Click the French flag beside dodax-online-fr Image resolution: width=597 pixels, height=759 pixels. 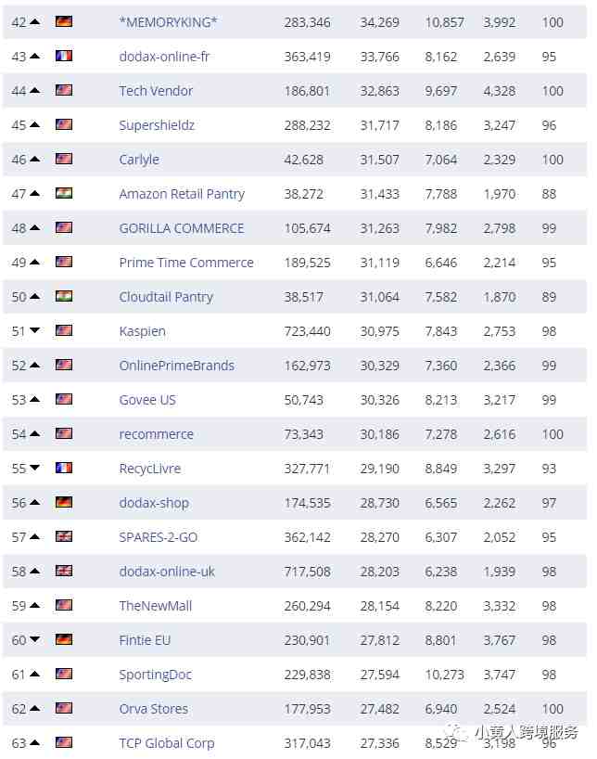point(64,56)
